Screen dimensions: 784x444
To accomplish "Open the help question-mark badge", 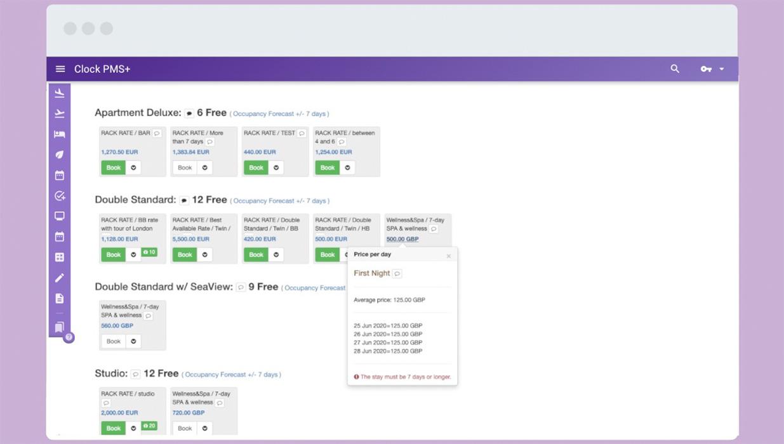I will (x=69, y=337).
